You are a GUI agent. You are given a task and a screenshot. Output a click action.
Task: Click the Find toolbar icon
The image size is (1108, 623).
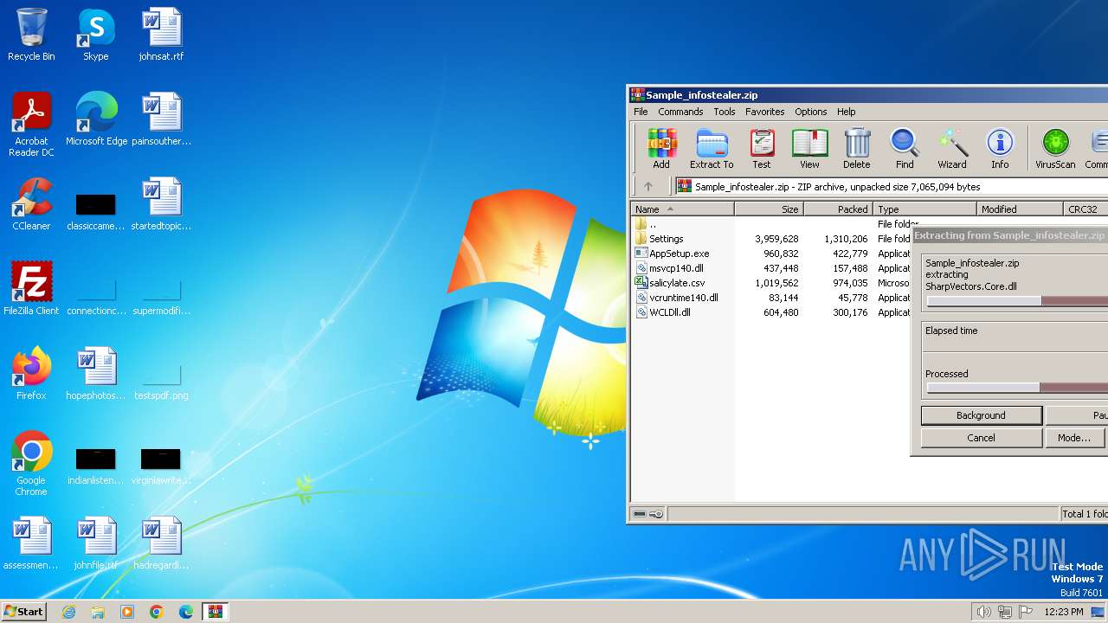tap(905, 148)
